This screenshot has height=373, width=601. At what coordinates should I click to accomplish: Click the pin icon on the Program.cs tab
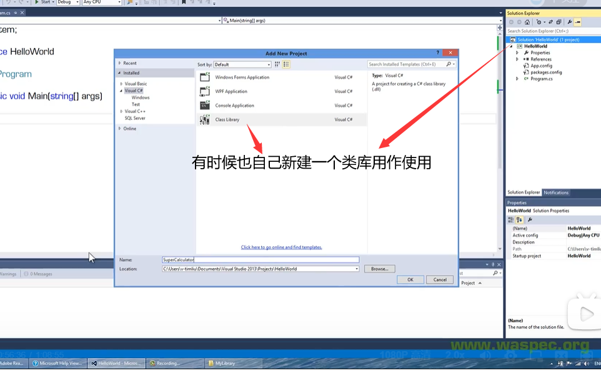[16, 12]
